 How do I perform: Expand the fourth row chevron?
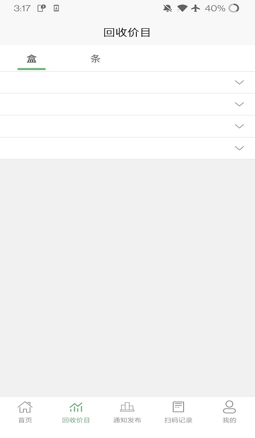click(239, 148)
